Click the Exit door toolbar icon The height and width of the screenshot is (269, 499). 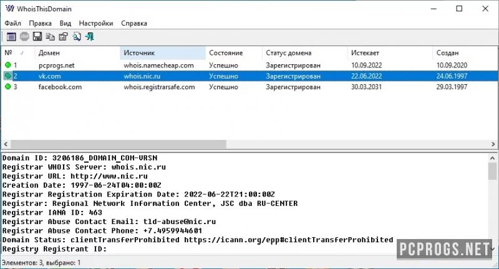(x=90, y=37)
